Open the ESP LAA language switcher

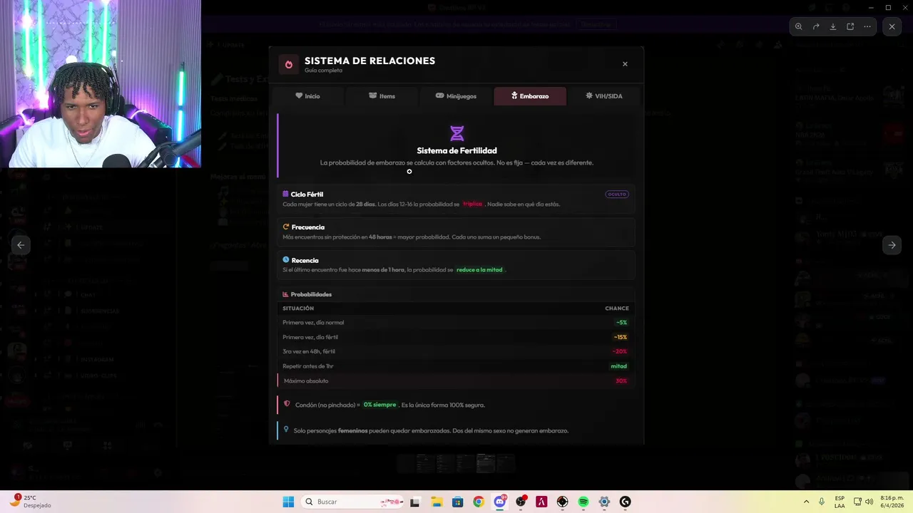[x=840, y=502]
